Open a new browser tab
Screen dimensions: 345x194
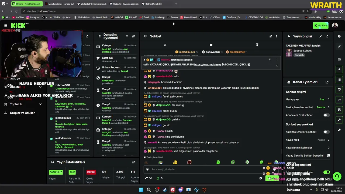(x=176, y=4)
